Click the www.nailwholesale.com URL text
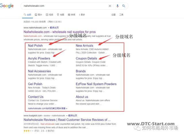 (x=35, y=28)
